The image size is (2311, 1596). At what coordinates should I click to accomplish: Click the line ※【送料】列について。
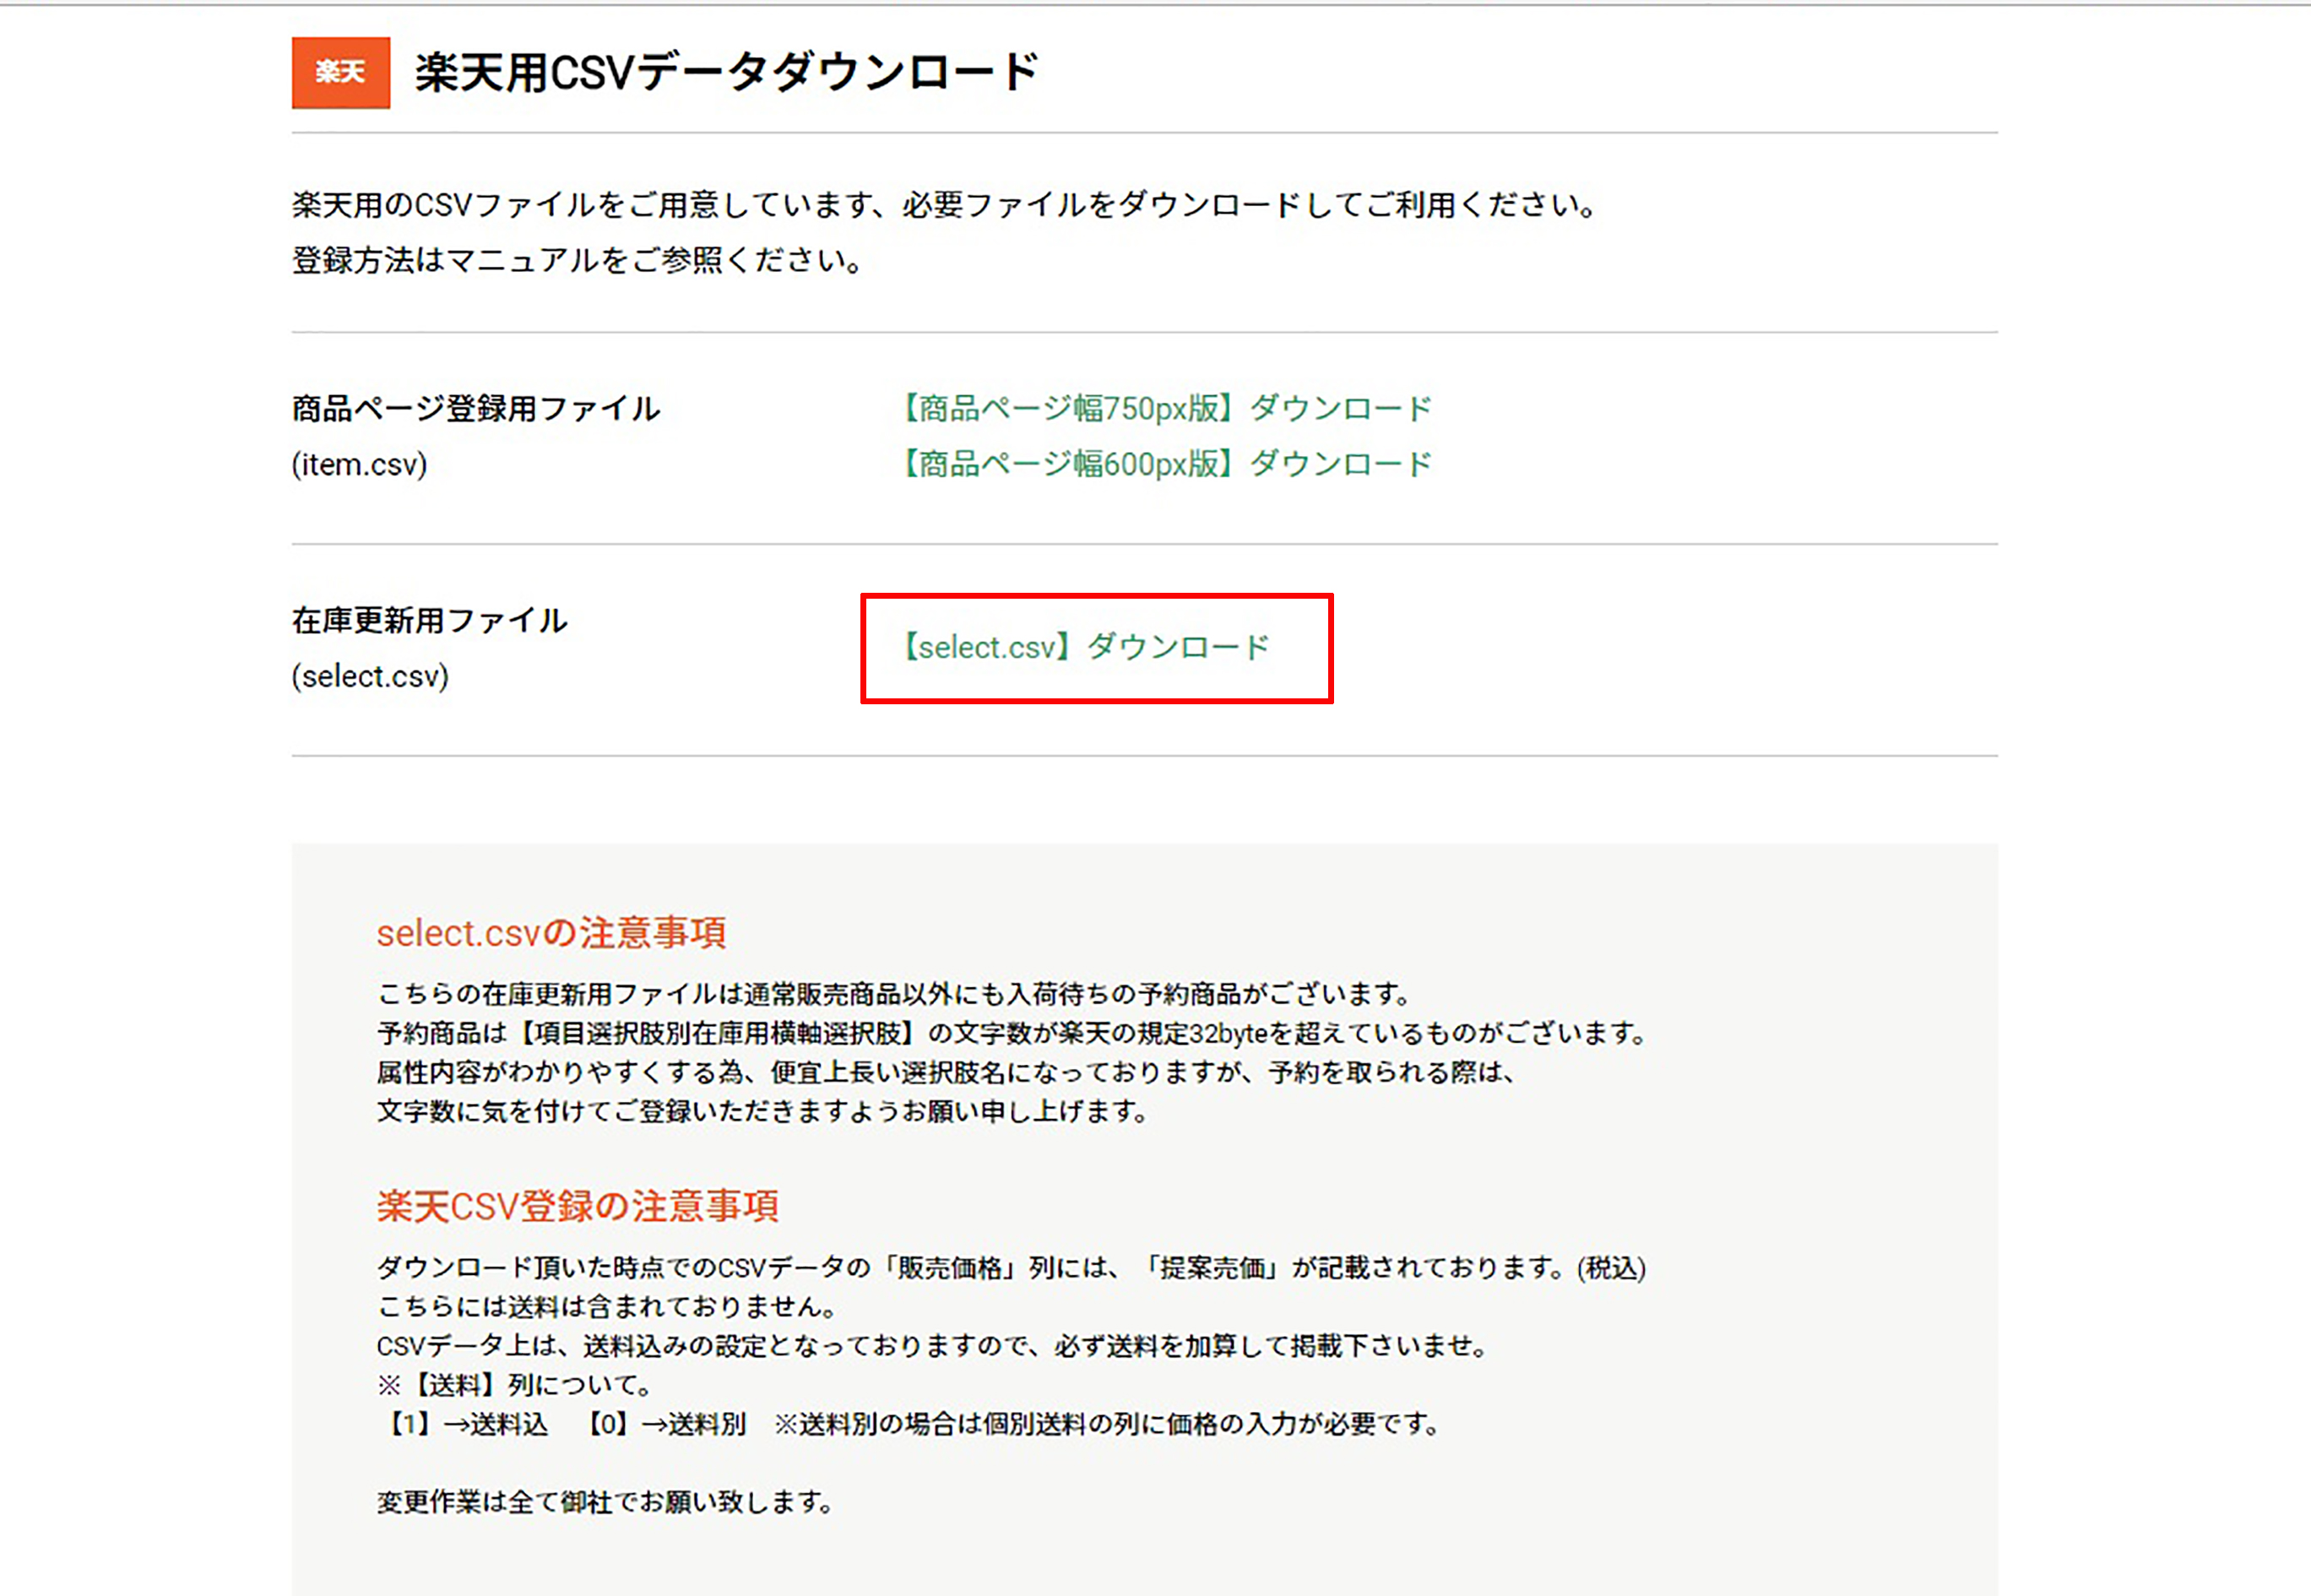(x=515, y=1385)
